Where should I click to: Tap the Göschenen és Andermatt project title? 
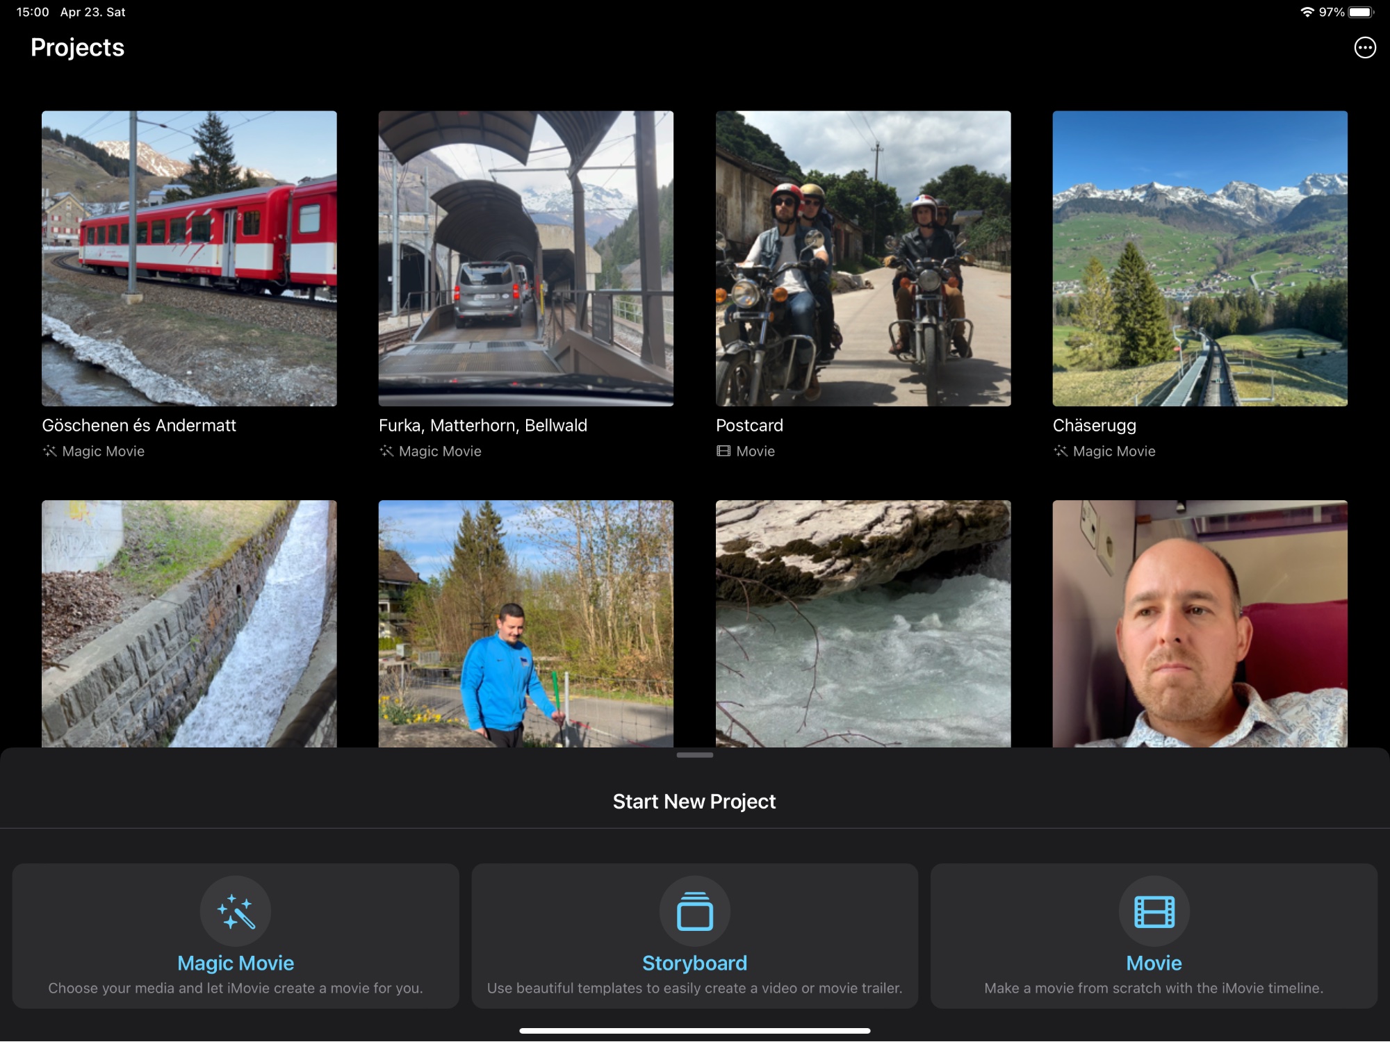139,425
